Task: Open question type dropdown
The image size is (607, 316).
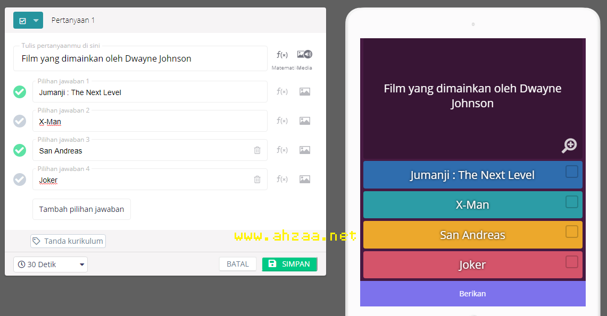Action: pos(28,21)
